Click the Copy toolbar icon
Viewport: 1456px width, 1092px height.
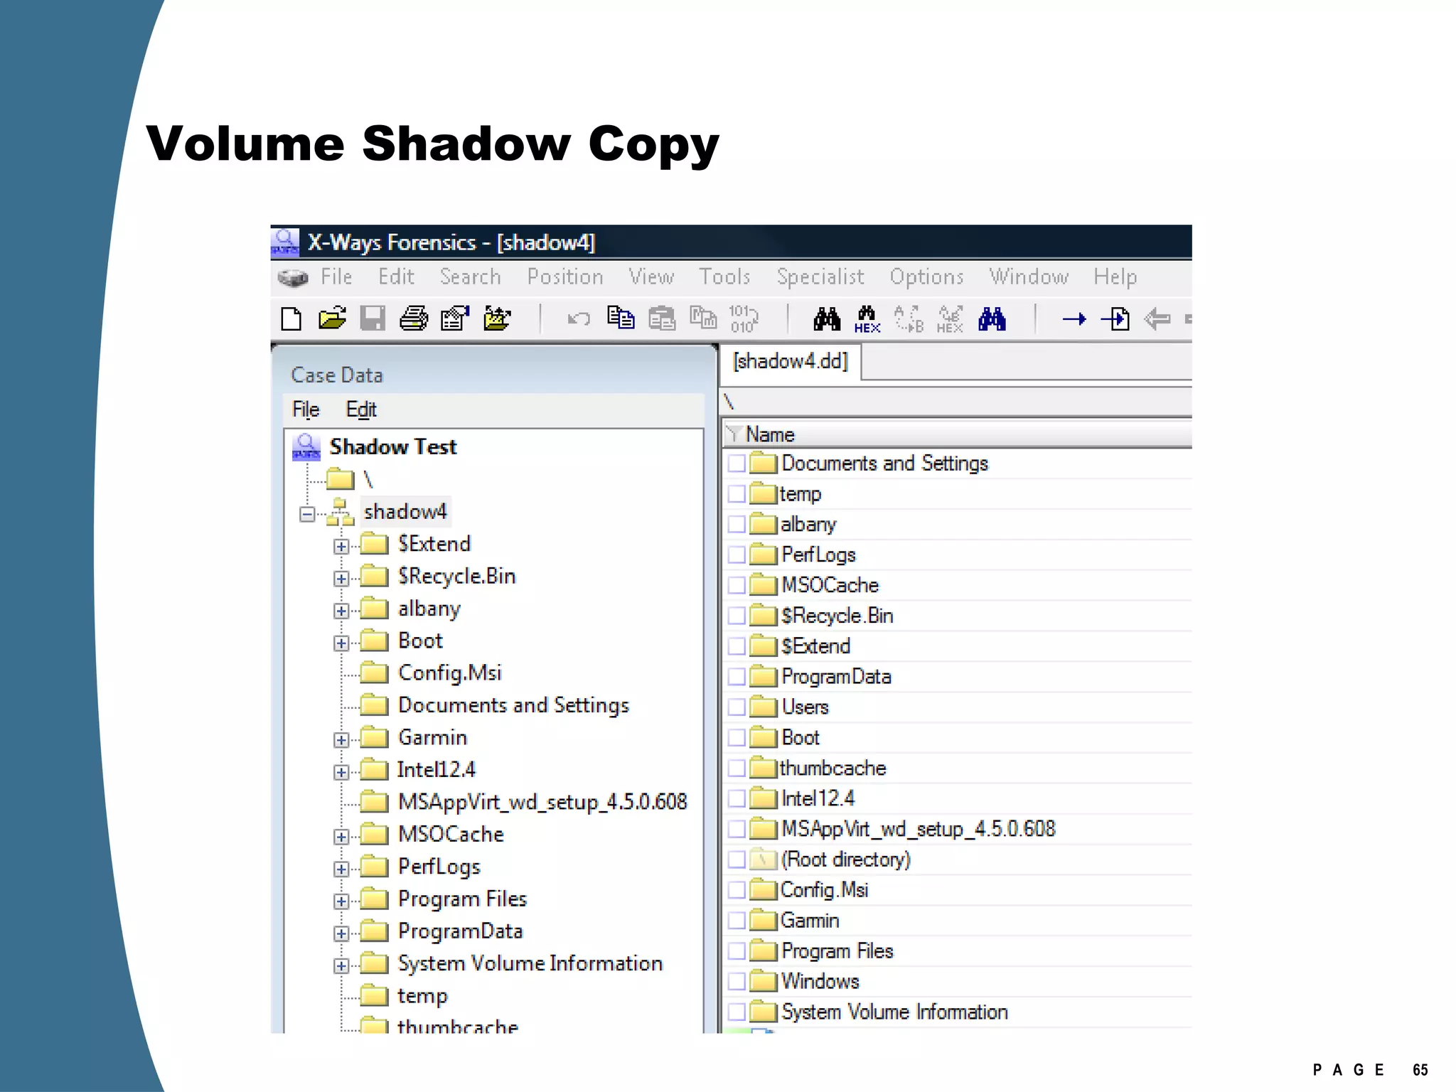[x=621, y=318]
